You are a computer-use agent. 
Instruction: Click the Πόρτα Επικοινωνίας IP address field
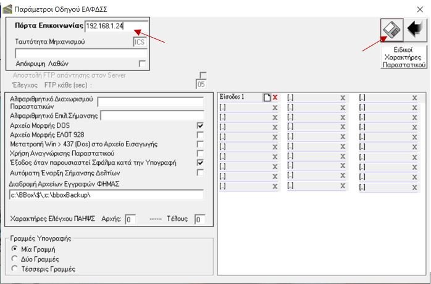point(115,26)
